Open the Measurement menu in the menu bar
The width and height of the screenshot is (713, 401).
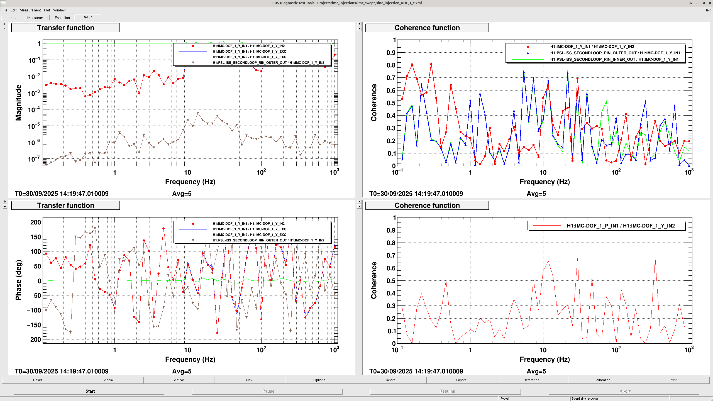coord(30,10)
